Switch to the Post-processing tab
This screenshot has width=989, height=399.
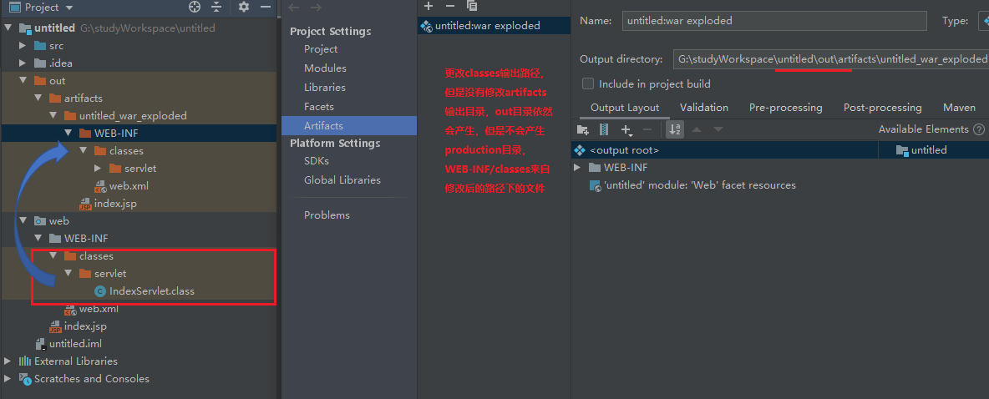point(882,108)
